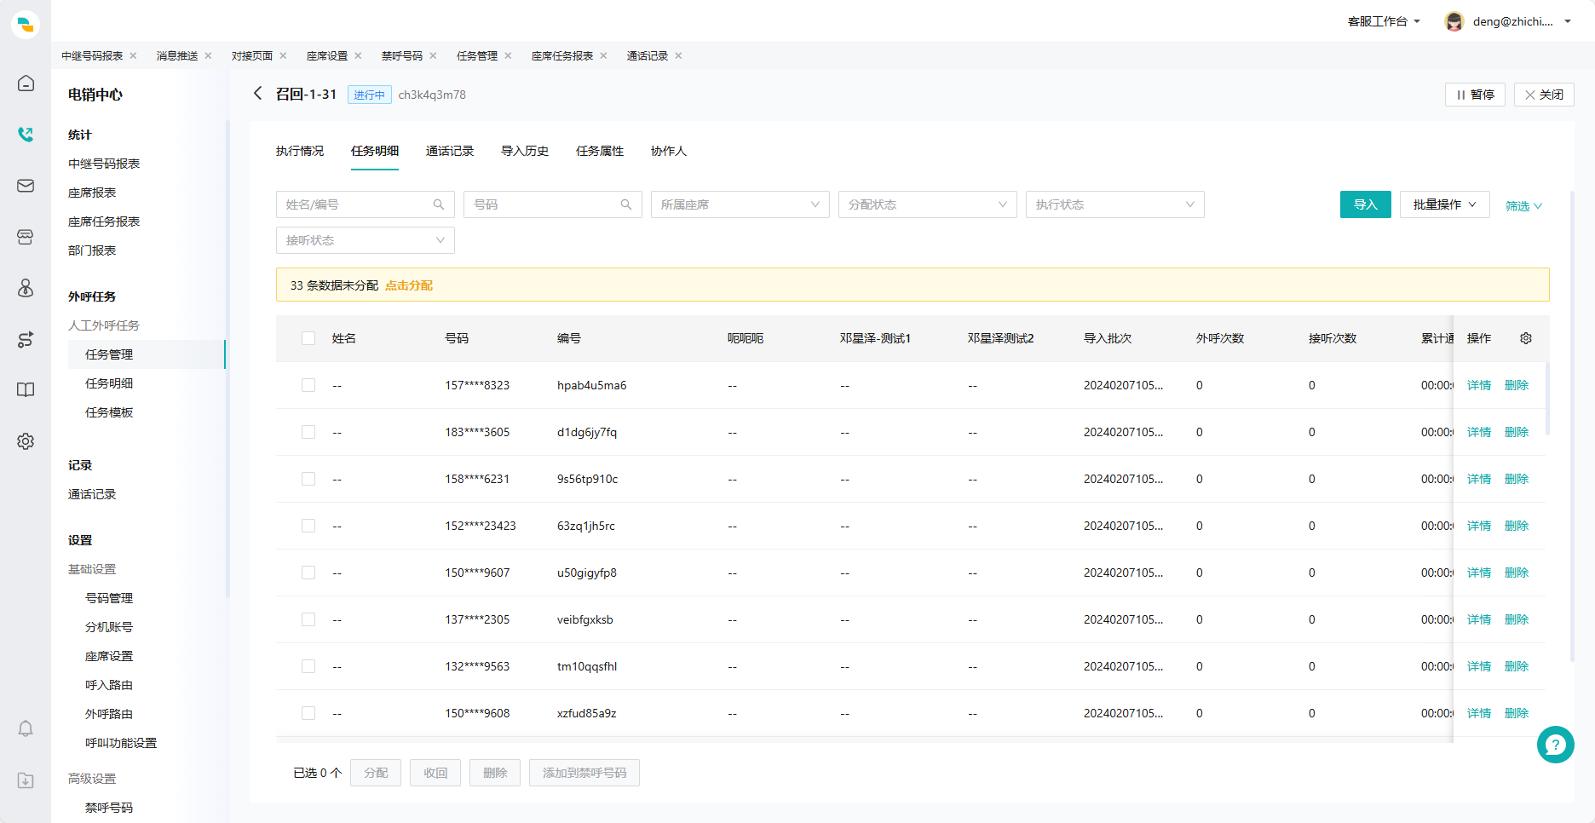Click the table vertical scrollbar
This screenshot has width=1595, height=823.
1547,398
